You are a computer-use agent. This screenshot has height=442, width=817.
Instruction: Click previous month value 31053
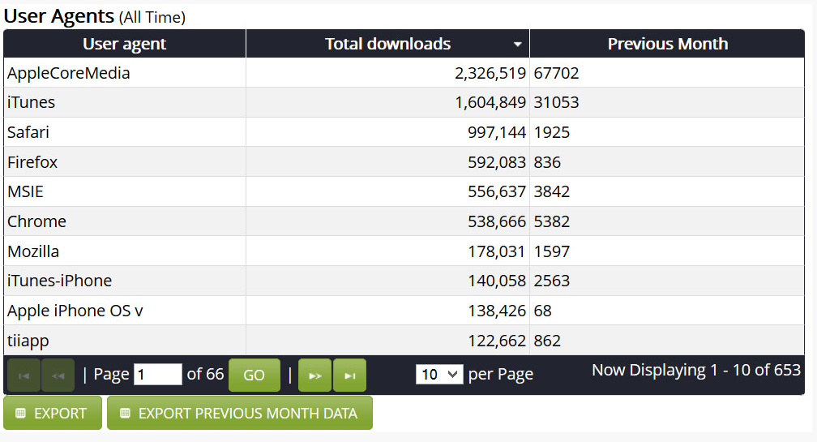click(x=556, y=102)
